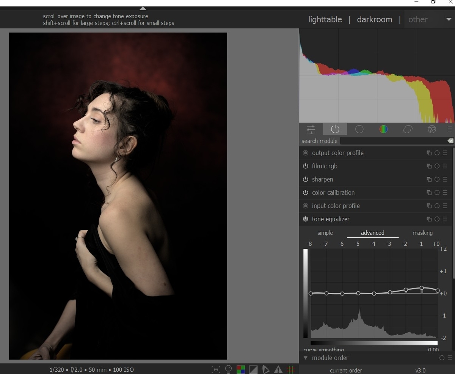455x374 pixels.
Task: Clear the search module field
Action: [x=450, y=141]
